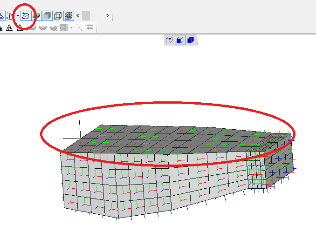Viewport: 316px width, 238px height.
Task: Select the fully blue cube selection mode
Action: pyautogui.click(x=191, y=40)
